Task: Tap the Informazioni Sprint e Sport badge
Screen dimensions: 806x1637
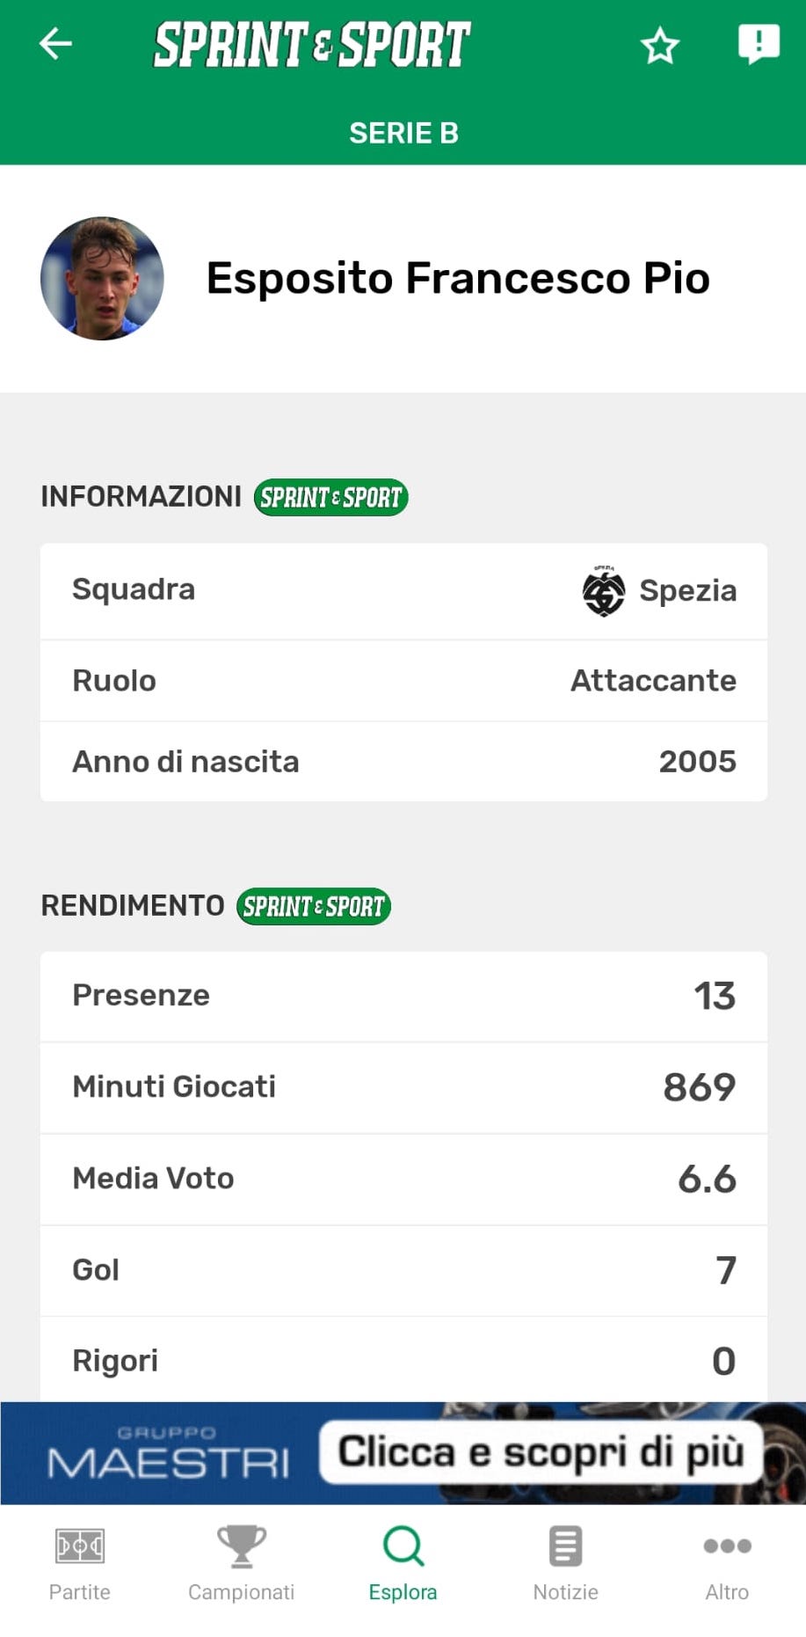Action: point(330,497)
